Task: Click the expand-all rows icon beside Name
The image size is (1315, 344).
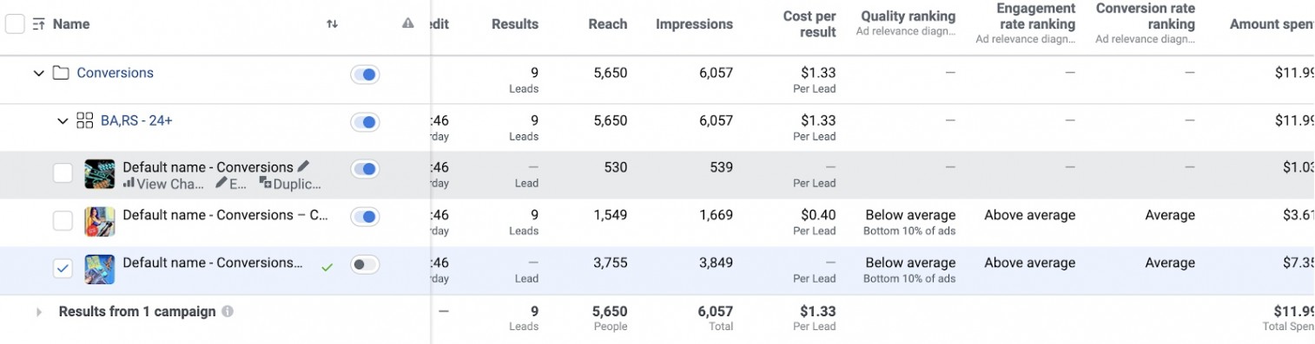Action: [38, 24]
